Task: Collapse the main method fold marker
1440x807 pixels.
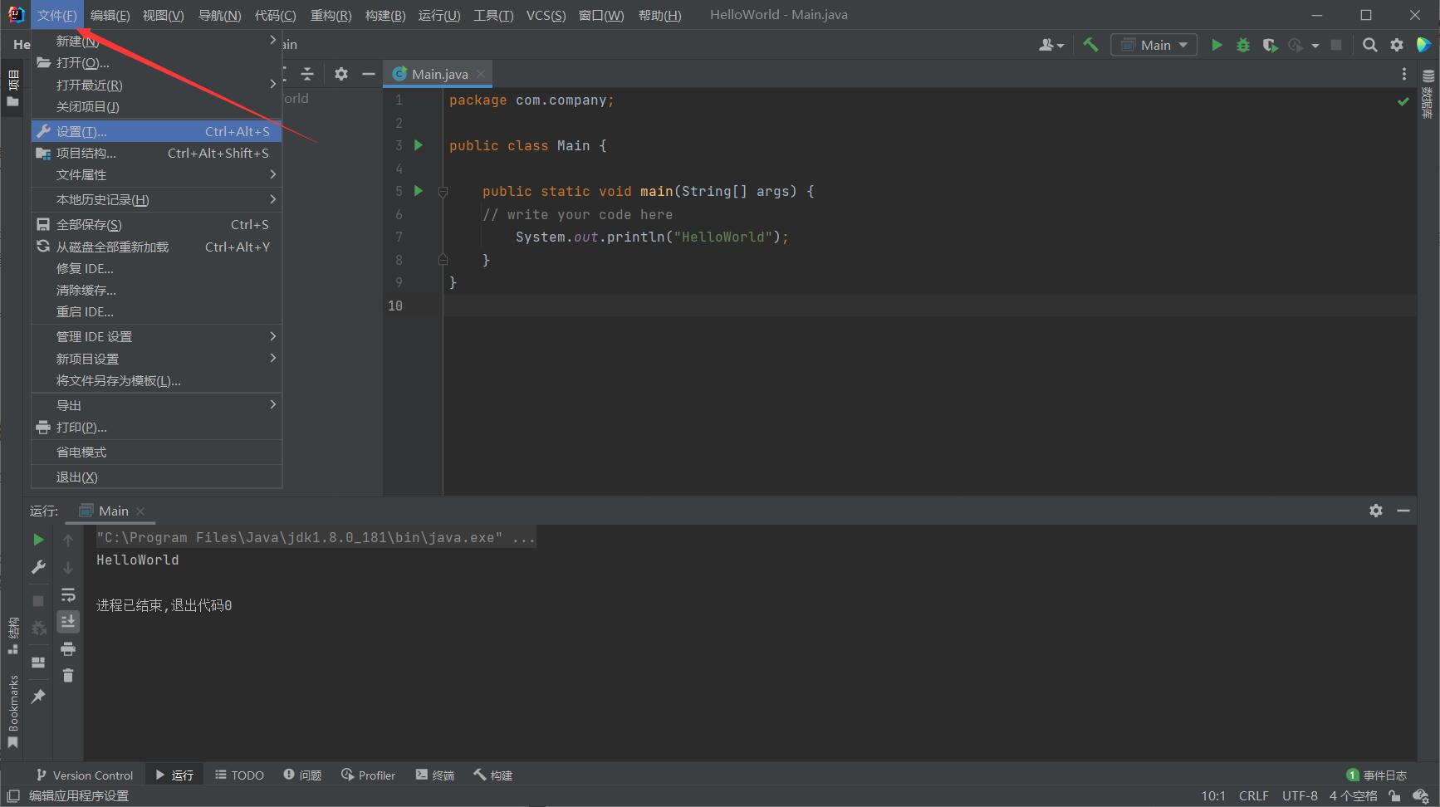Action: tap(443, 192)
